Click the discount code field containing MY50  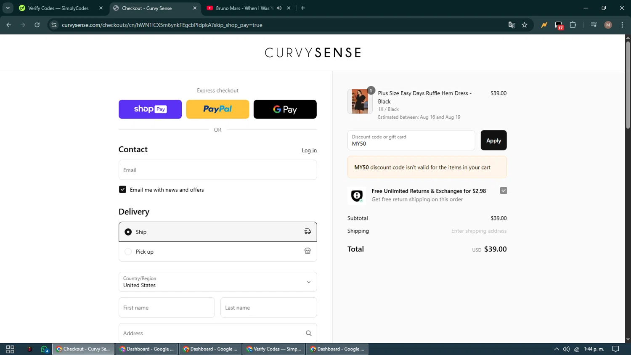coord(411,140)
